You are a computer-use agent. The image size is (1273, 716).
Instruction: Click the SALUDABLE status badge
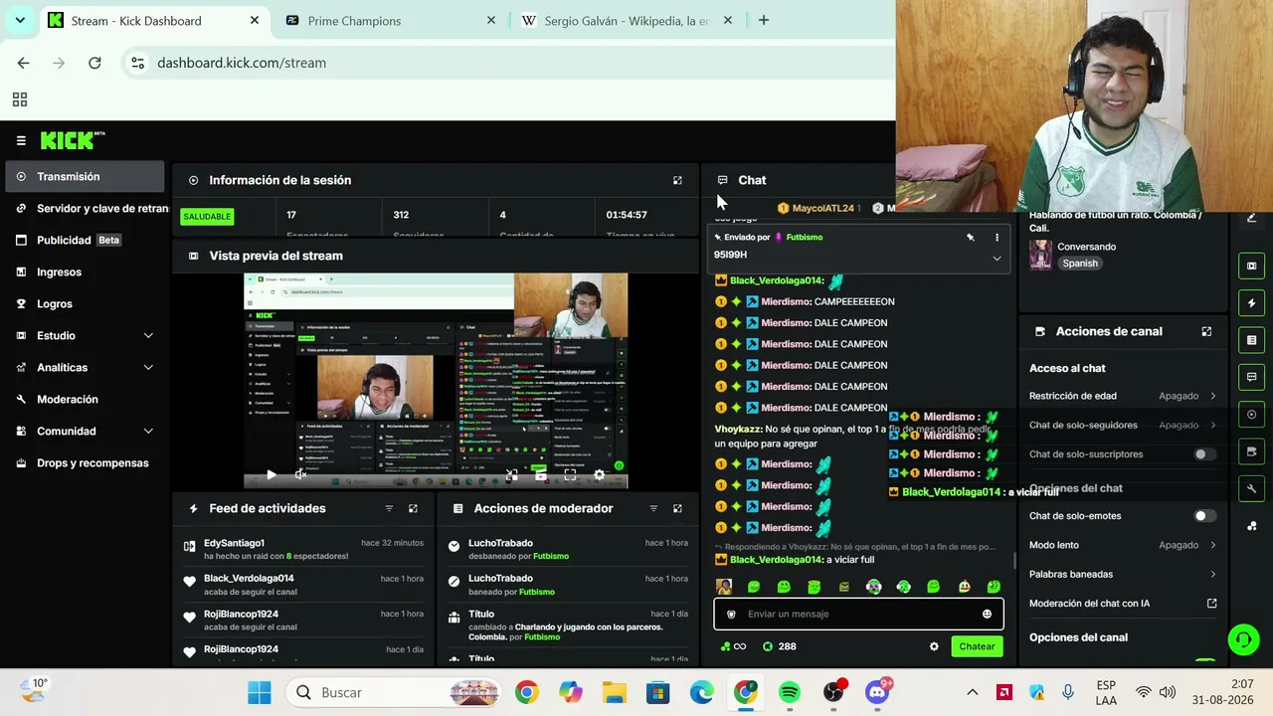tap(207, 217)
